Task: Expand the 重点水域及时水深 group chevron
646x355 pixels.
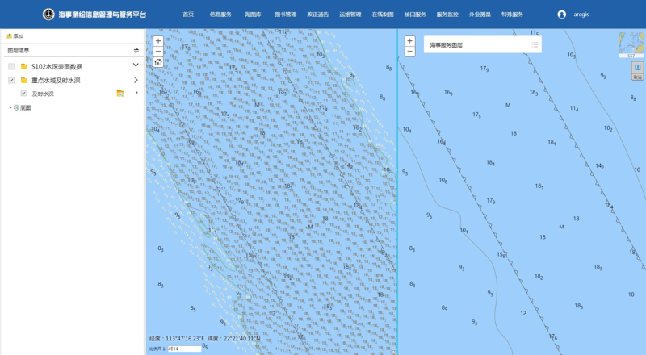Action: point(136,81)
